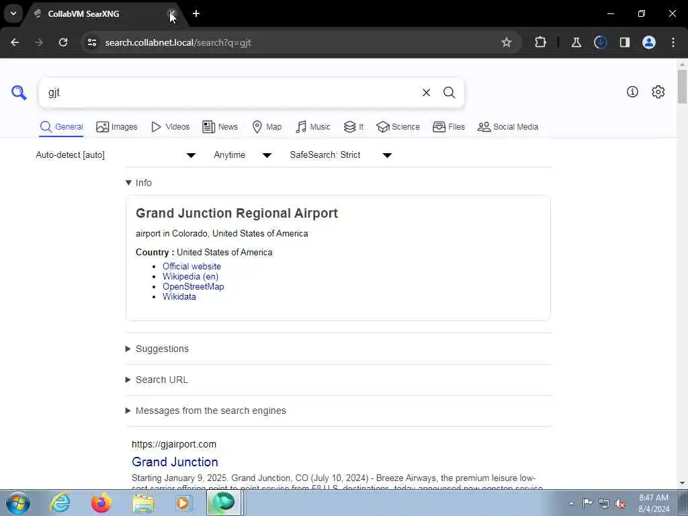Open the Grand Junction search result
This screenshot has height=516, width=688.
click(x=175, y=462)
